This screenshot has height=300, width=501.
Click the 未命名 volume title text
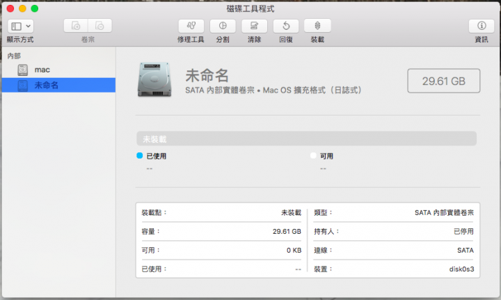click(x=207, y=76)
